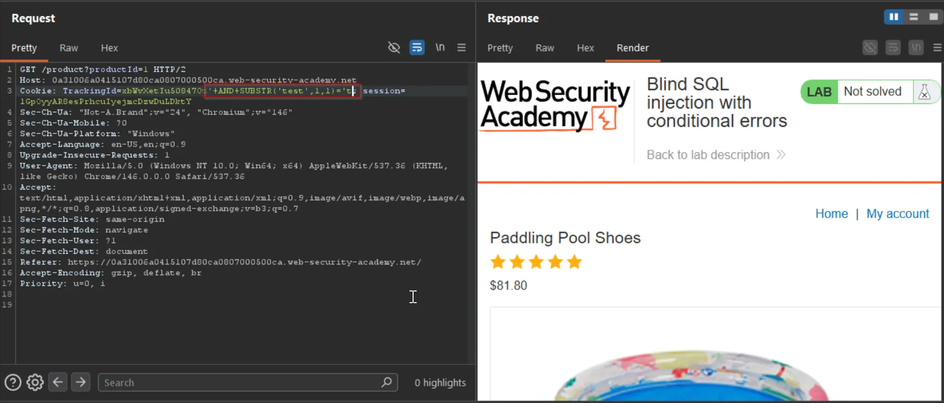Click the Sec-Fetch-User header line
The width and height of the screenshot is (944, 403).
tap(68, 240)
